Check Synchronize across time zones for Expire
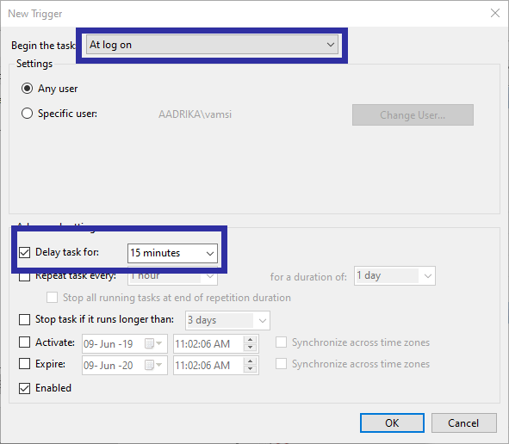Viewport: 509px width, 444px height. (x=281, y=364)
